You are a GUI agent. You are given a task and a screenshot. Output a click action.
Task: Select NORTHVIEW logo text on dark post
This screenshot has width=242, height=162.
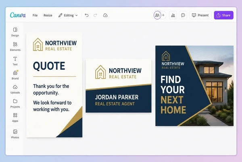pos(173,64)
